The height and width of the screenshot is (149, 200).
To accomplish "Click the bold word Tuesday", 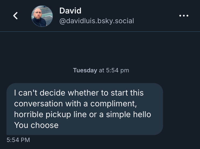I will (85, 70).
